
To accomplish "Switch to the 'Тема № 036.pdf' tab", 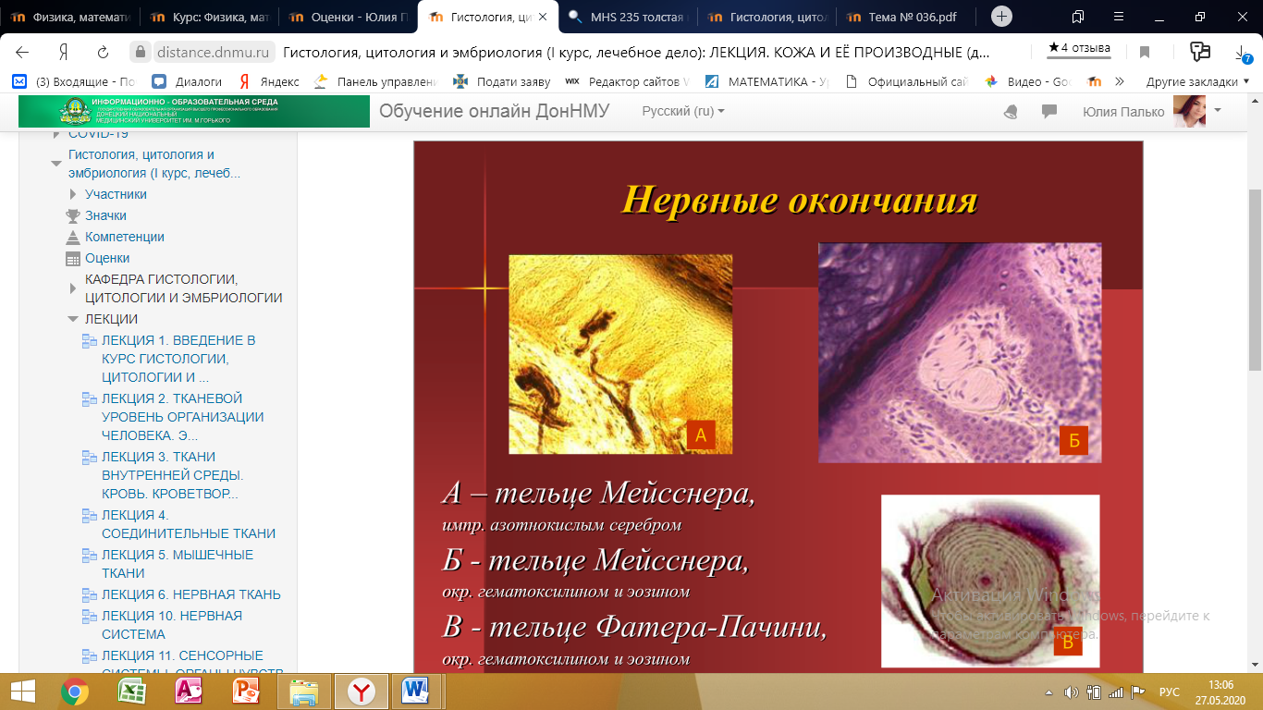I will tap(906, 17).
